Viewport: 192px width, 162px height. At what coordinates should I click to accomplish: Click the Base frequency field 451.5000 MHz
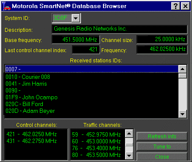[76, 39]
